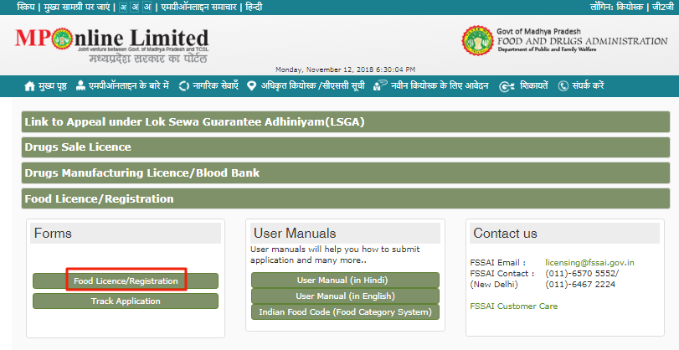Click the (011)-6570 5552/ phone number
The height and width of the screenshot is (350, 679).
[582, 273]
